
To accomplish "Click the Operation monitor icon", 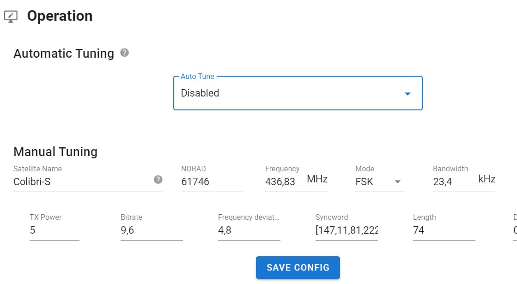I will click(x=11, y=17).
